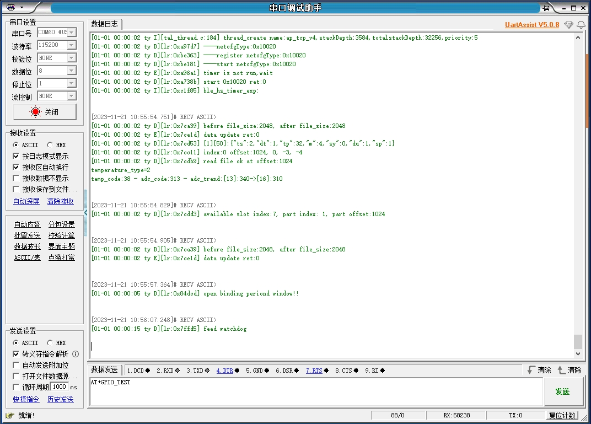This screenshot has height=424, width=591.
Task: Open the 校验位 parity dropdown
Action: pos(72,58)
